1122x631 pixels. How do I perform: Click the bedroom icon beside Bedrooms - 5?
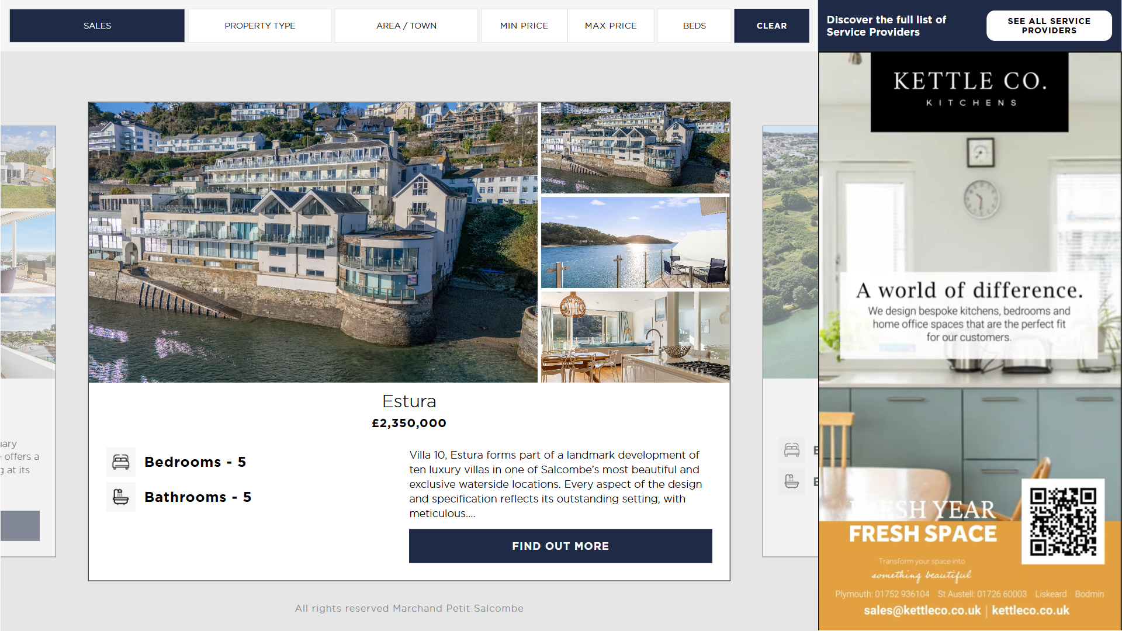[x=121, y=462]
